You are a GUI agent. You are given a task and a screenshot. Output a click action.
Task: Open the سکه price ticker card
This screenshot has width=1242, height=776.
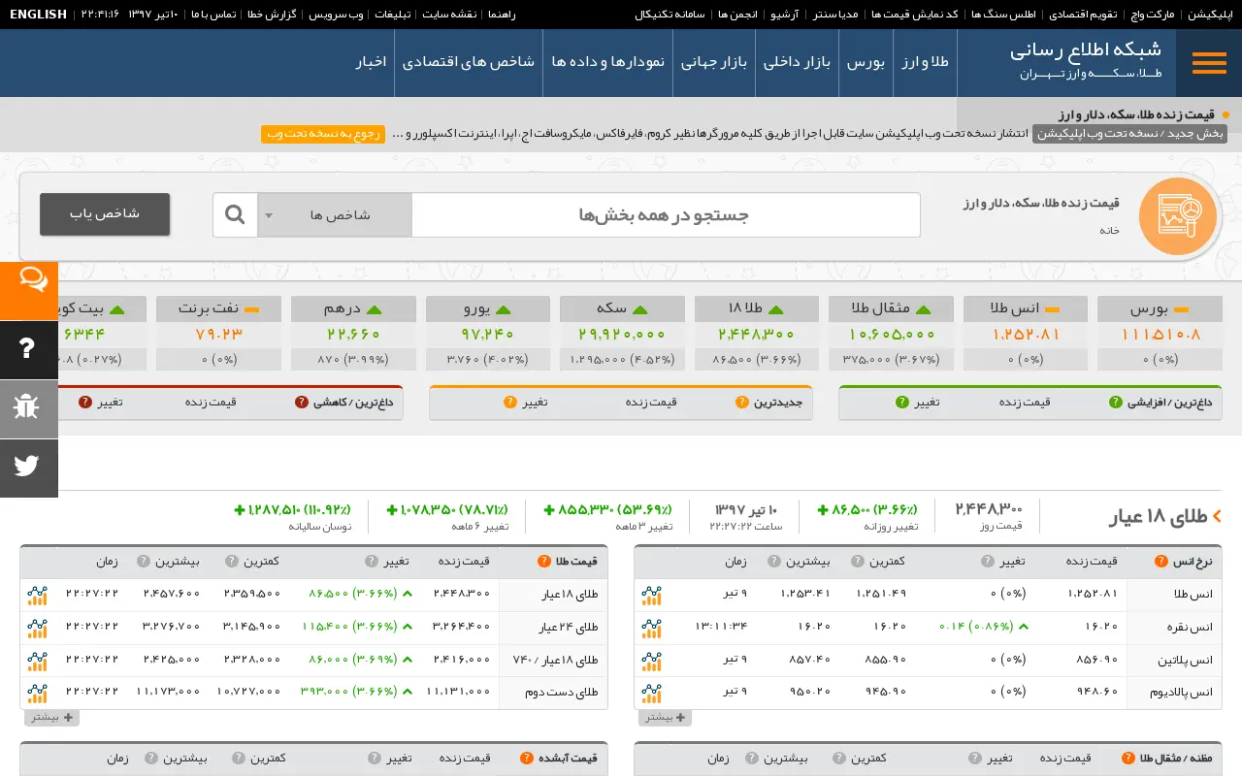coord(622,334)
